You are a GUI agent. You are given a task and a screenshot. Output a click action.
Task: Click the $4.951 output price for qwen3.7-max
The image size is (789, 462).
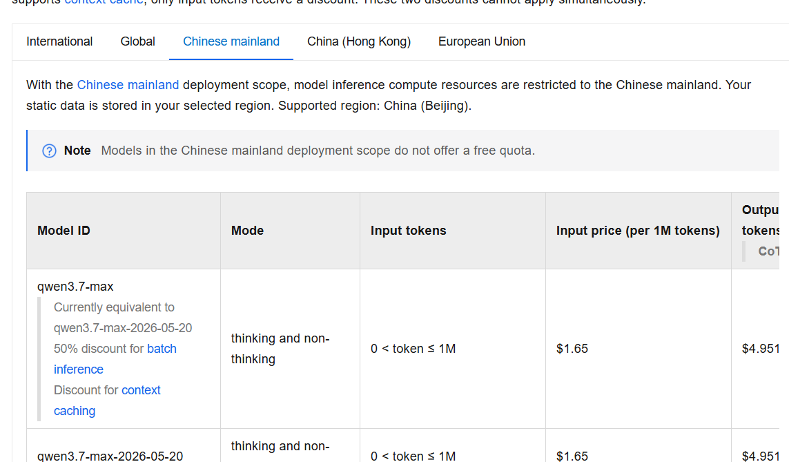[x=760, y=349]
